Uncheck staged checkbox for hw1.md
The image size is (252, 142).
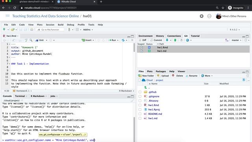pyautogui.click(x=141, y=51)
